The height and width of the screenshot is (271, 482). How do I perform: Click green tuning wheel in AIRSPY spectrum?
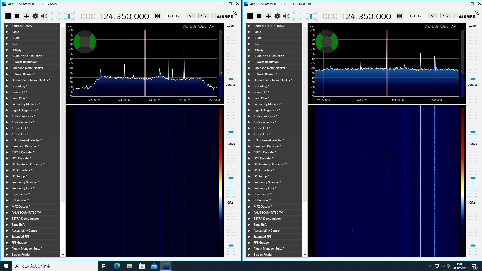coord(85,42)
